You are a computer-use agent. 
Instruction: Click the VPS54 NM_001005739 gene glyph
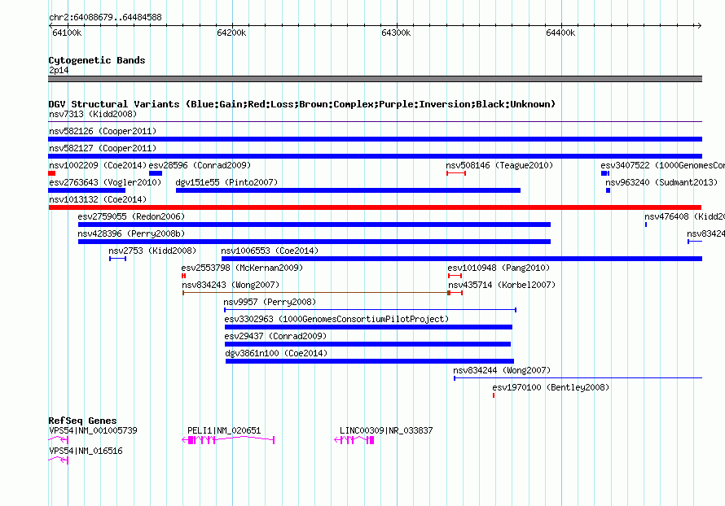pyautogui.click(x=59, y=440)
